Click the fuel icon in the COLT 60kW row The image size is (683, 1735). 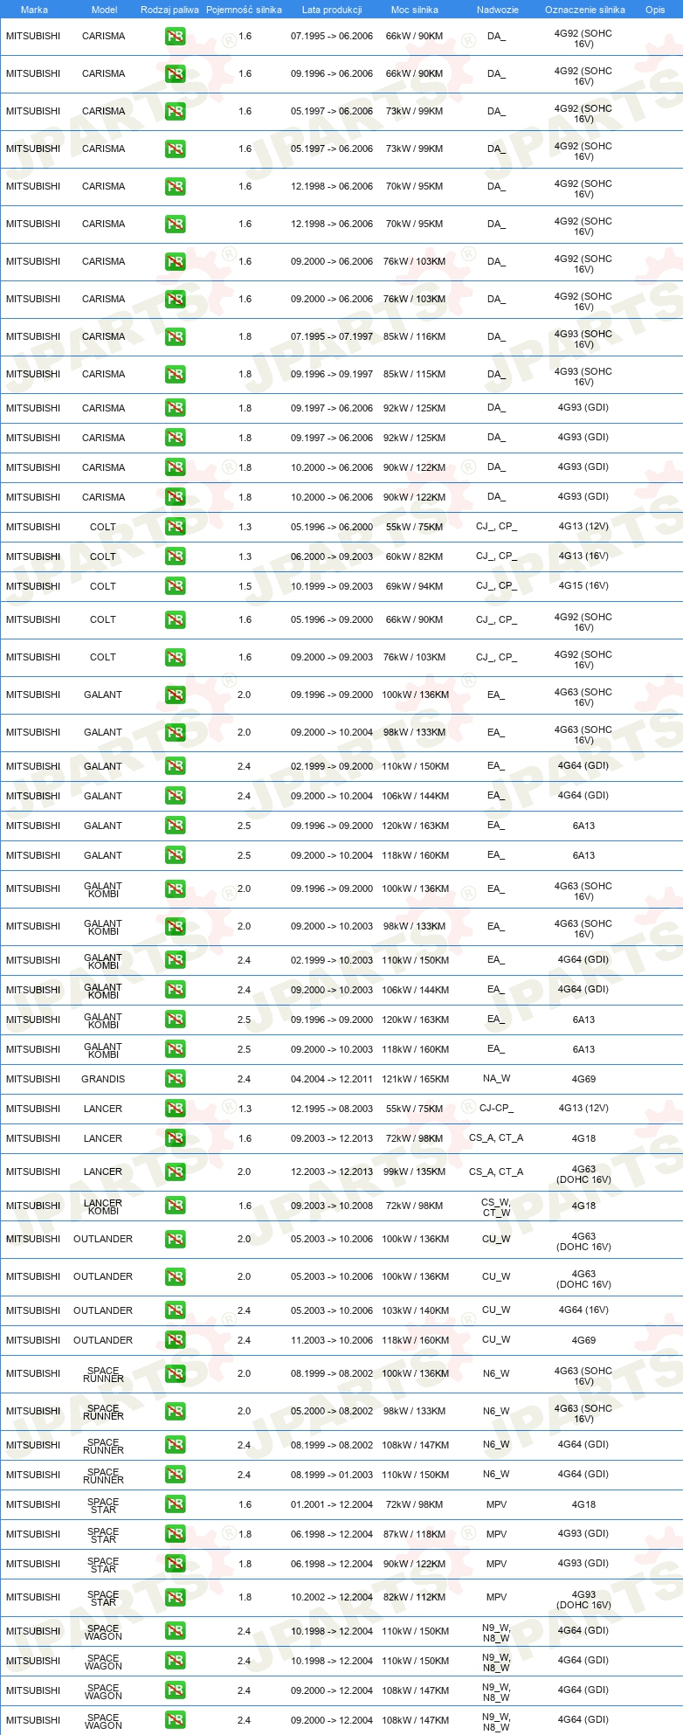click(175, 556)
